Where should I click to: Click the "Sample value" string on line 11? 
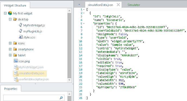[x=122, y=45]
